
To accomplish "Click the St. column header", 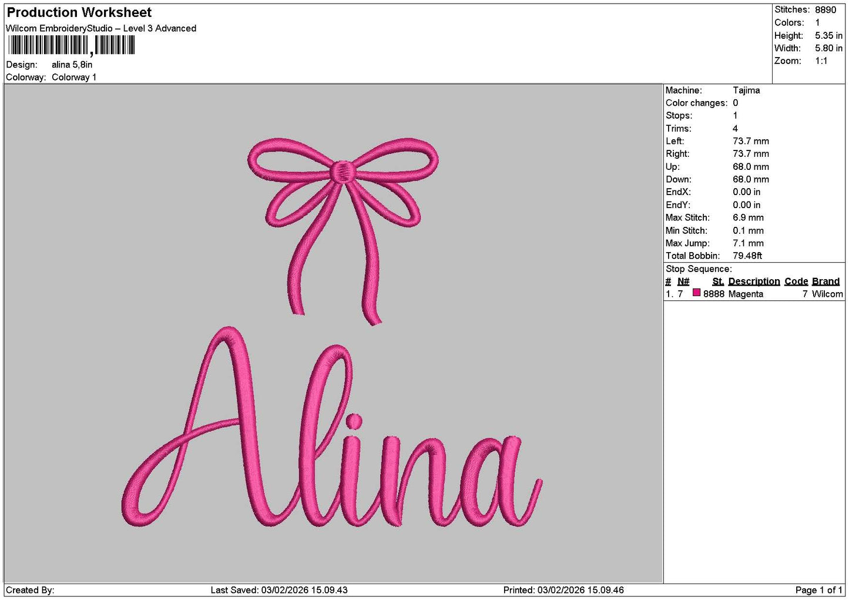I will pos(718,281).
